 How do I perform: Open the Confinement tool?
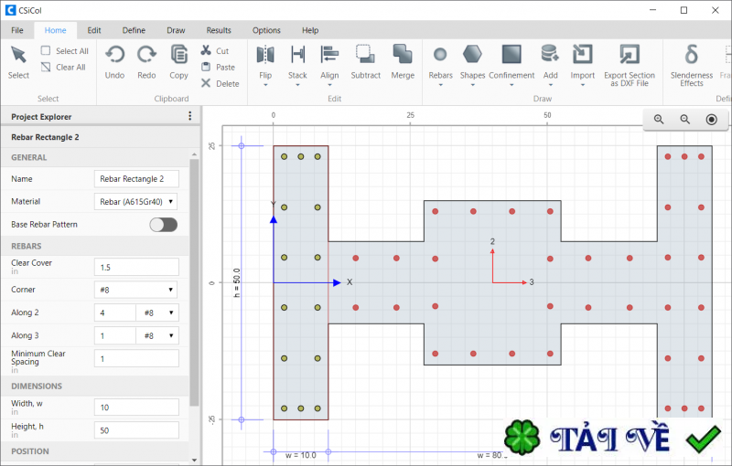[x=511, y=55]
